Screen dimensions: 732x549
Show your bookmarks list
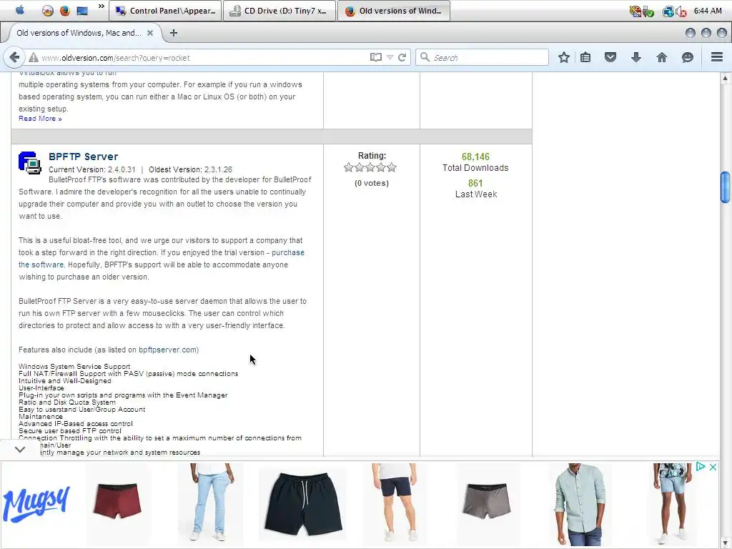click(x=585, y=57)
